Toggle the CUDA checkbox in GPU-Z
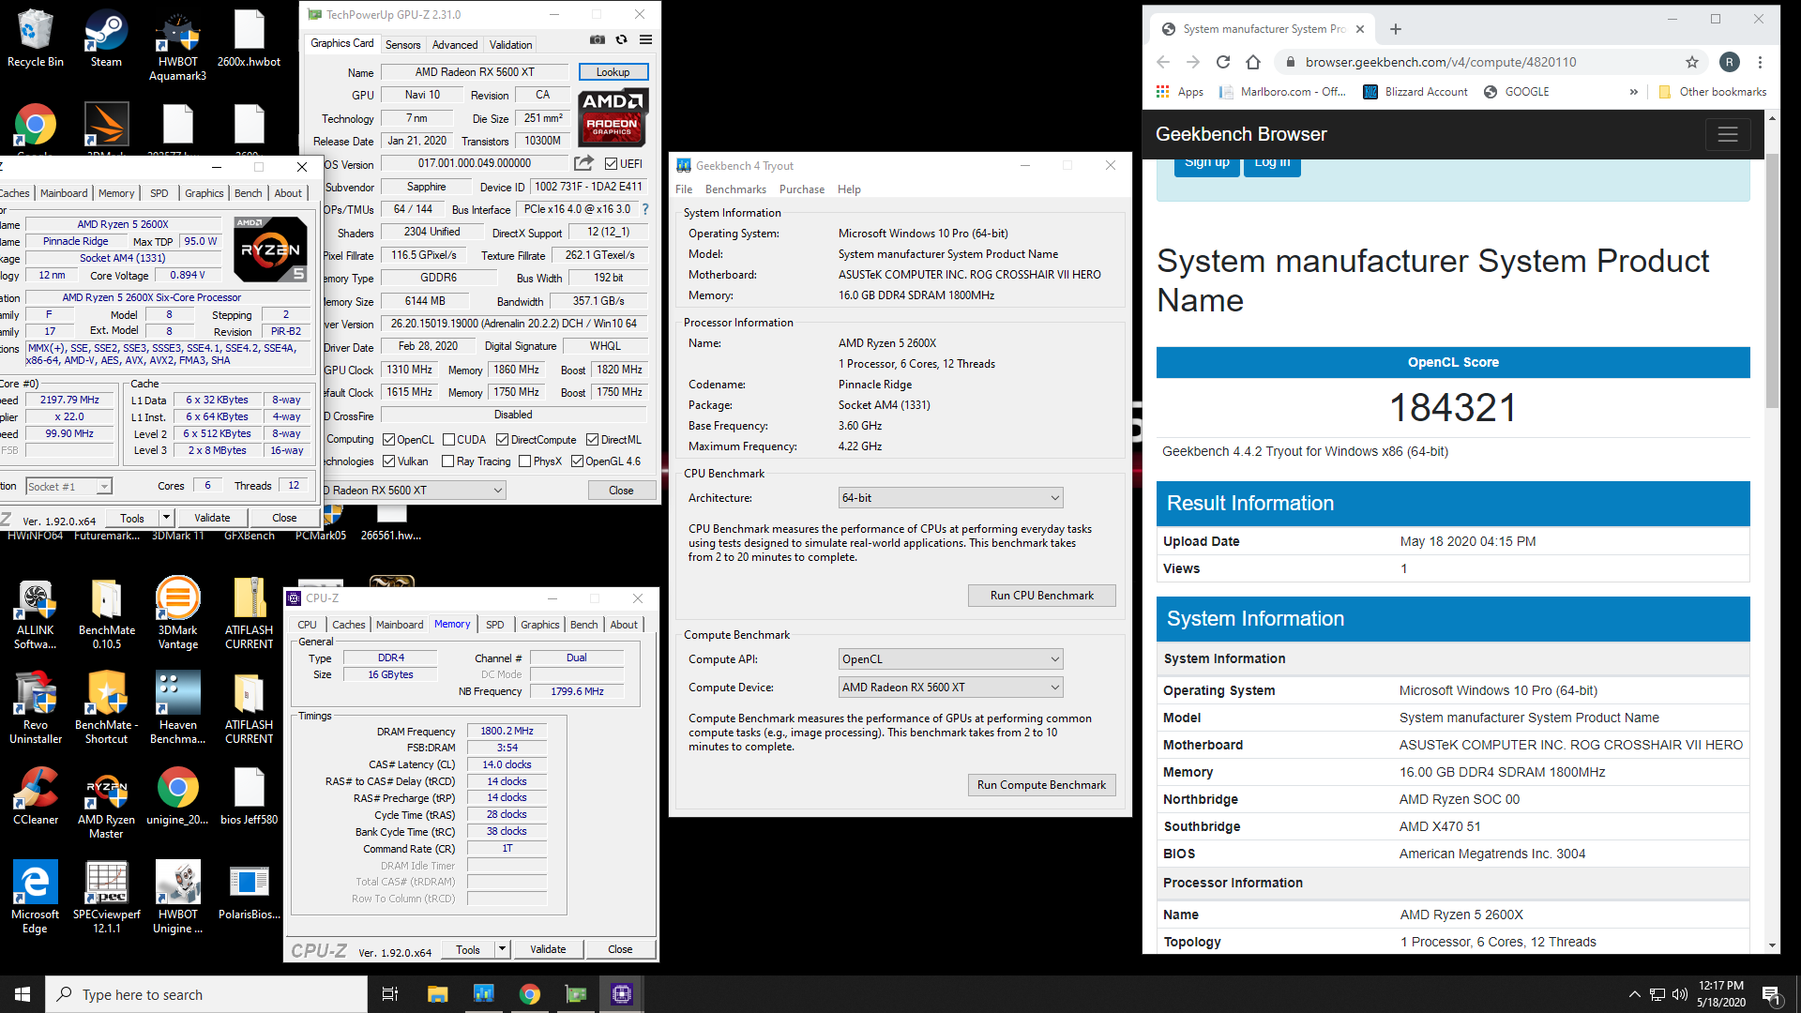Screen dimensions: 1801x1013 [448, 440]
